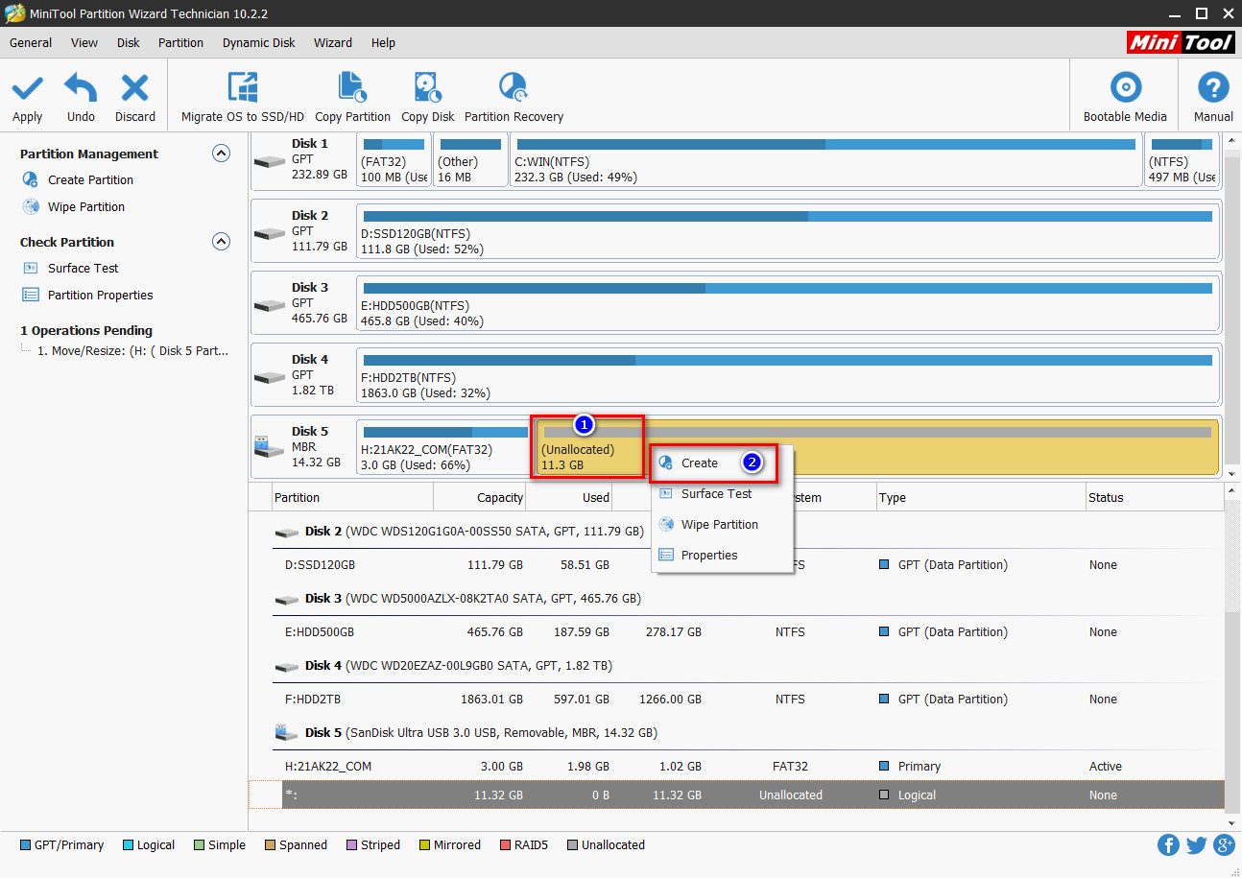Select the E:HDD500GB(NTFS) partition bar
Image resolution: width=1242 pixels, height=878 pixels.
pos(788,304)
